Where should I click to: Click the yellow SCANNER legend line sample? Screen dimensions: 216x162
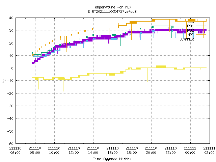[201, 39]
